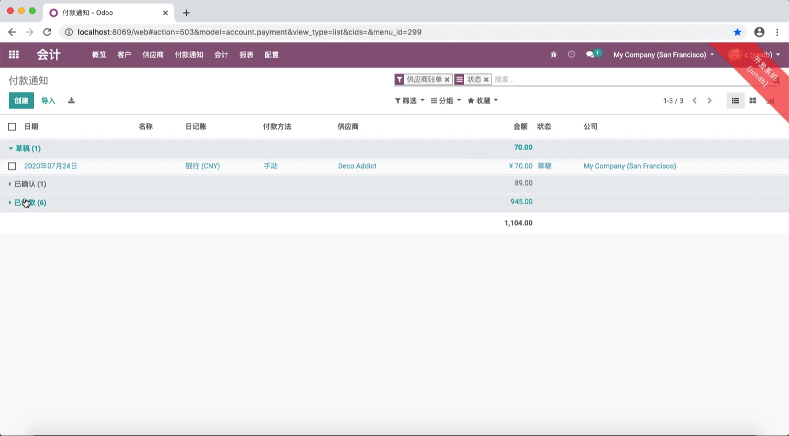Click the debug mode bug icon
The height and width of the screenshot is (436, 789).
click(x=553, y=55)
